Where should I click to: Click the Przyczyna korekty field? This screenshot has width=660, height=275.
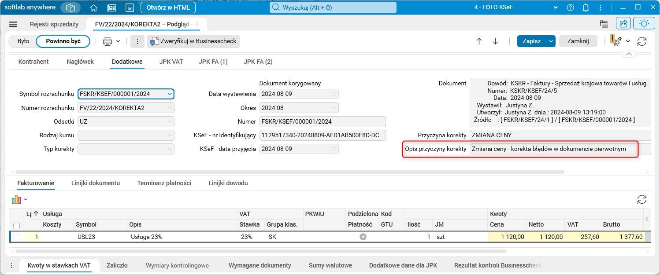(x=560, y=135)
